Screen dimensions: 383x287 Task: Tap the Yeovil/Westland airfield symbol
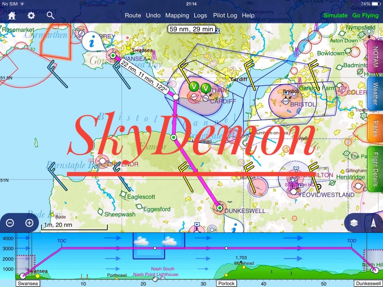(294, 192)
